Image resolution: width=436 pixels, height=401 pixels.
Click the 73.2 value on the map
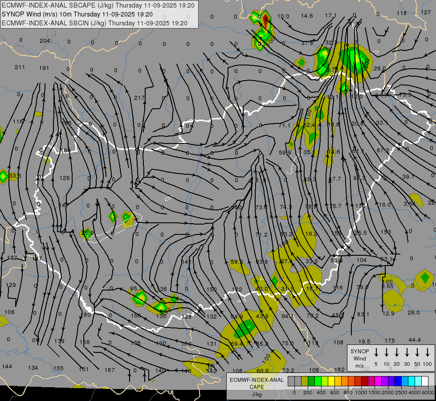tap(288, 370)
